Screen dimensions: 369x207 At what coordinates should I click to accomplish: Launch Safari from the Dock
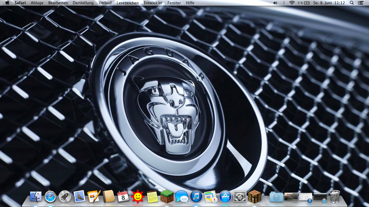click(50, 196)
